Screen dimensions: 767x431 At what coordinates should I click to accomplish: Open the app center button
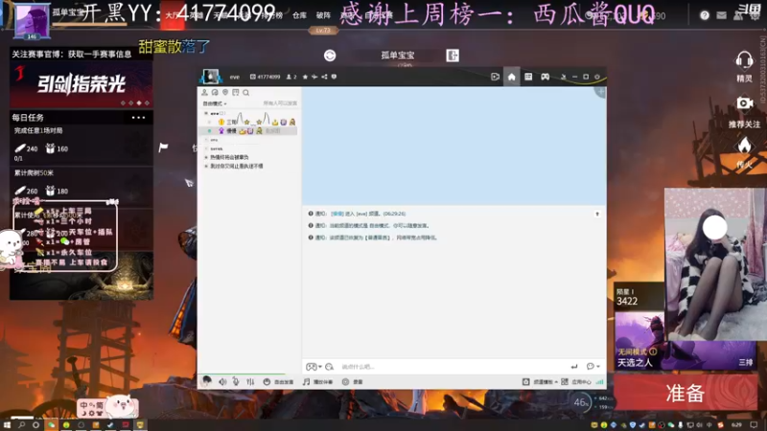coord(576,381)
